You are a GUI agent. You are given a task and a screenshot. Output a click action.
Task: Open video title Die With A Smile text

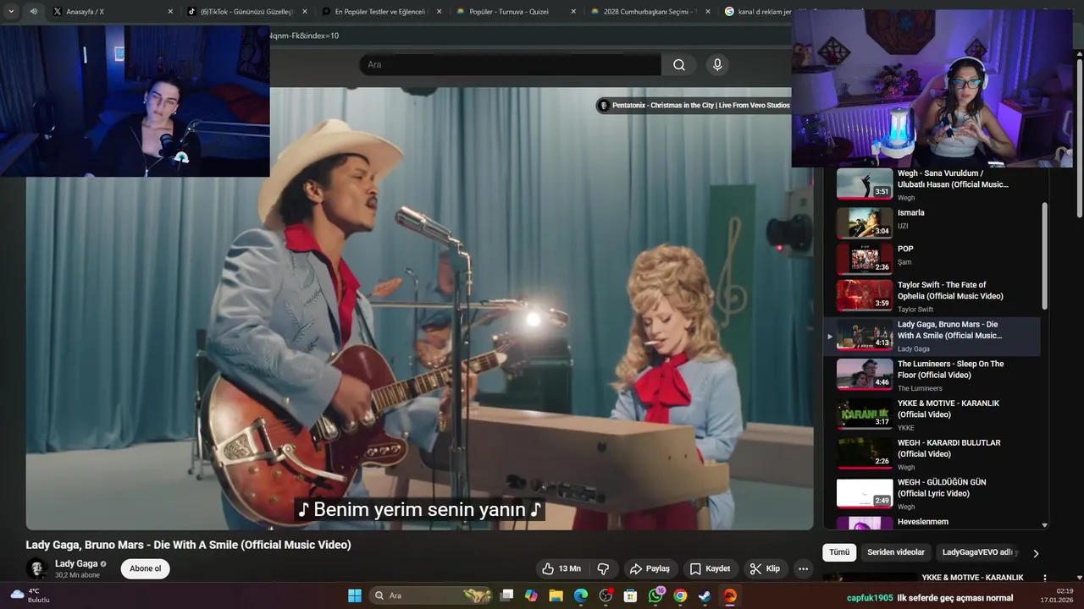click(x=188, y=545)
